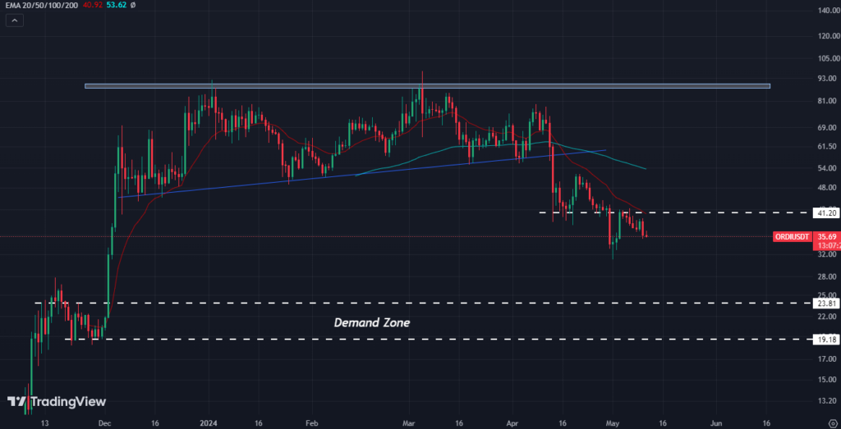Click the Mar label on time axis
The width and height of the screenshot is (841, 429).
pos(409,422)
